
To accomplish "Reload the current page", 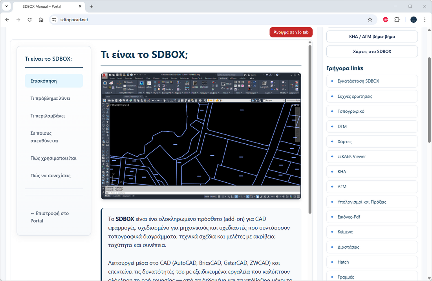I will coord(29,20).
